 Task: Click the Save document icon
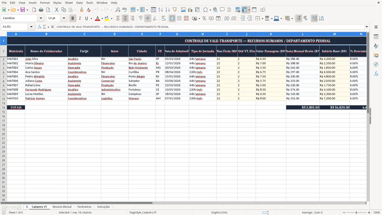tap(23, 10)
